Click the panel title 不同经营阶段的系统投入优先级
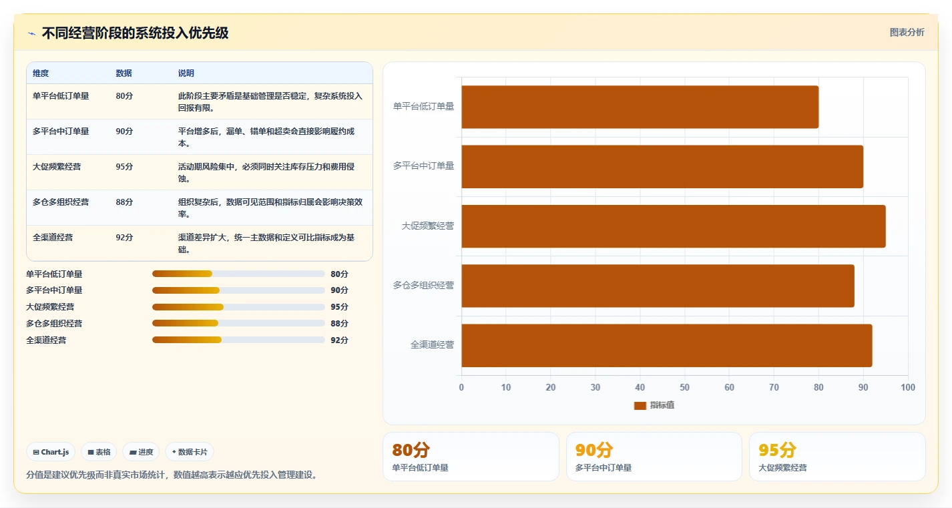The height and width of the screenshot is (508, 952). 136,33
